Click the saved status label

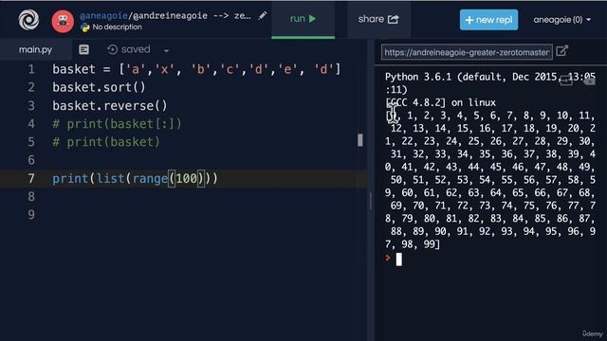136,49
